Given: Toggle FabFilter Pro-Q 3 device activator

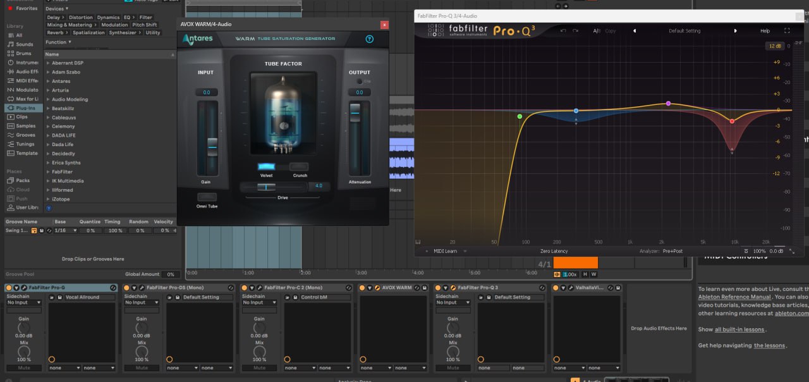Looking at the screenshot, I should point(438,288).
